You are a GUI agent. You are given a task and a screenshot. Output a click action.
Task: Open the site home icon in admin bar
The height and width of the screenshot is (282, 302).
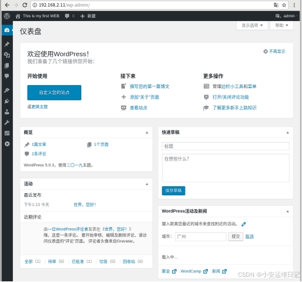click(x=18, y=16)
